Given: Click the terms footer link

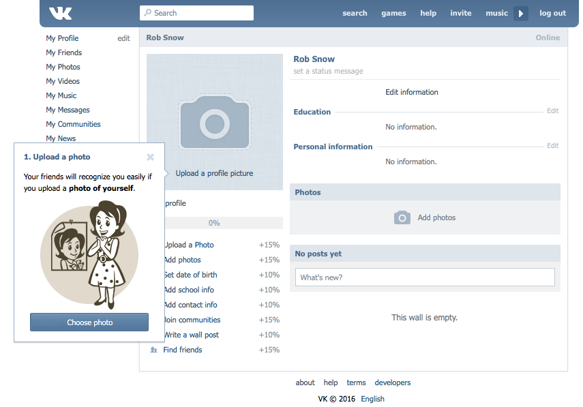Looking at the screenshot, I should 356,382.
